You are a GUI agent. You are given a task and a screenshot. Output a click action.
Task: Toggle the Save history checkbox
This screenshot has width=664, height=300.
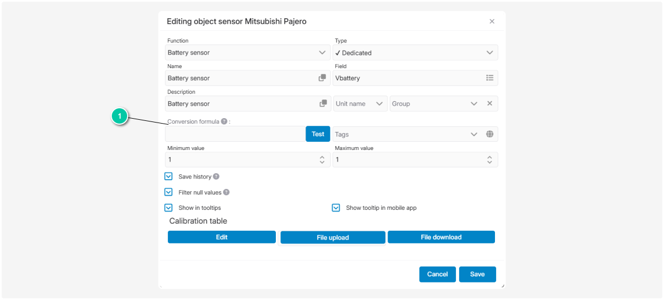tap(169, 177)
